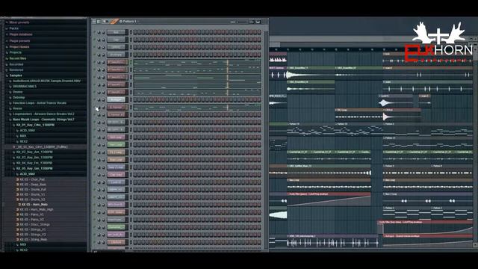Select the Perc Loop clip in playlist
Image resolution: width=478 pixels, height=269 pixels.
358,115
